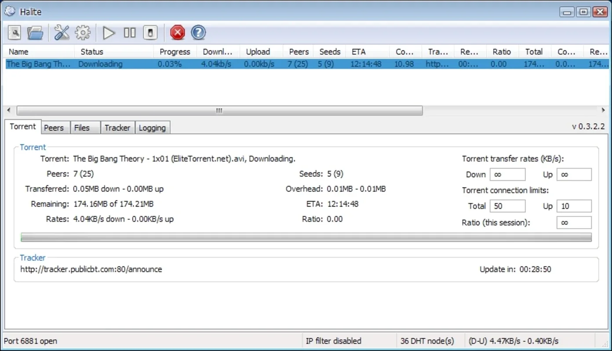The width and height of the screenshot is (612, 351).
Task: Click IP filter disabled in status bar
Action: [x=334, y=341]
